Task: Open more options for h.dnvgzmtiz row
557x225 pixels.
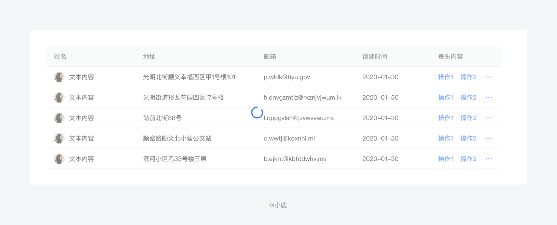Action: coord(489,97)
